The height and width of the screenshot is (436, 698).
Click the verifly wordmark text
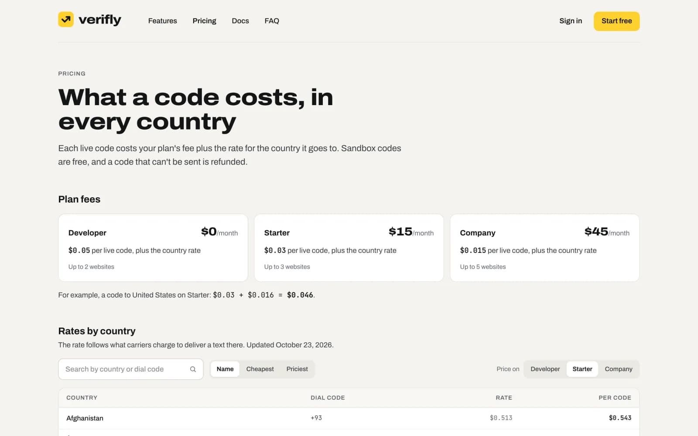point(100,20)
